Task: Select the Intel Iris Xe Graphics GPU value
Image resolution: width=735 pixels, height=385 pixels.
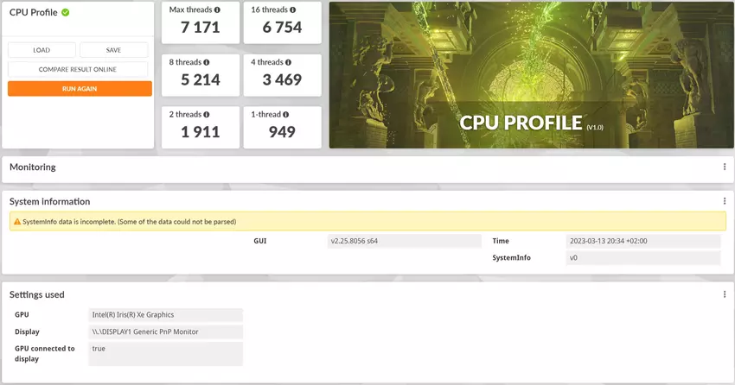Action: click(x=165, y=315)
